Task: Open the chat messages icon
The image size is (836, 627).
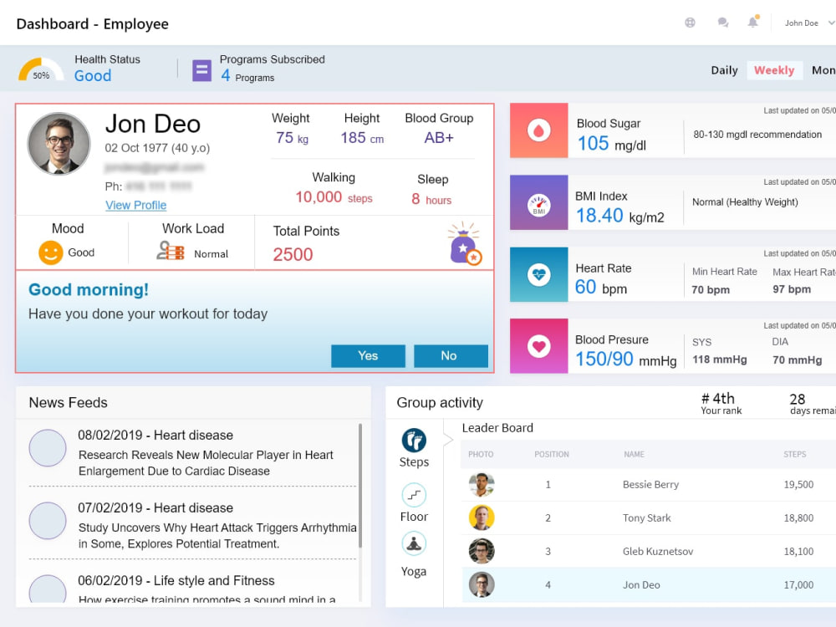Action: 723,23
